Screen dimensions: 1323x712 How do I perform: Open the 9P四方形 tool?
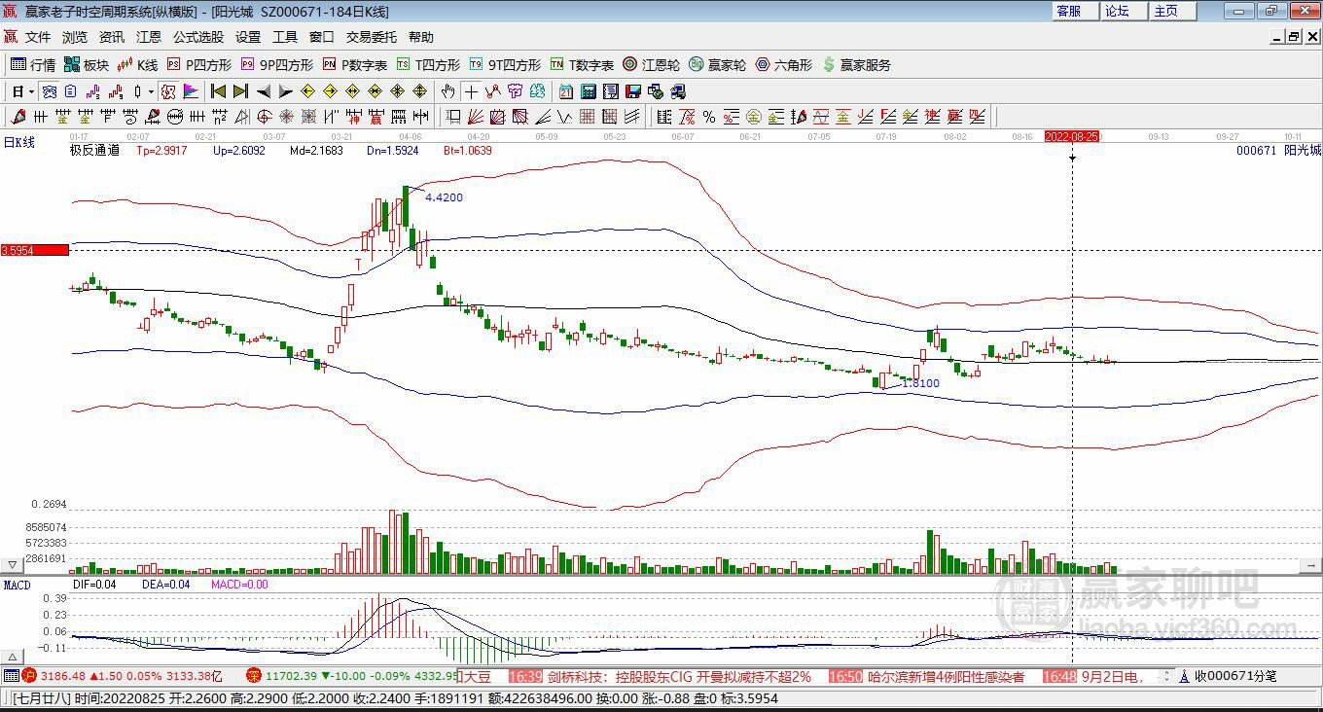(x=276, y=65)
